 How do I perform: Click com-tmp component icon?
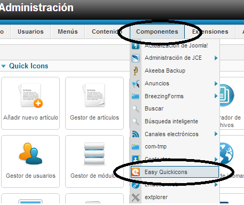(x=136, y=147)
